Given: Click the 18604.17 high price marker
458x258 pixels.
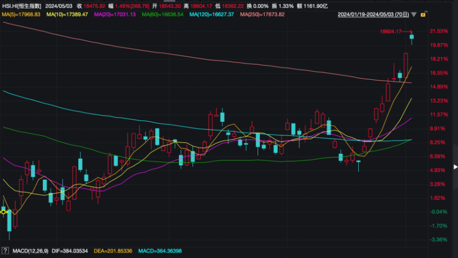Looking at the screenshot, I should coord(391,32).
